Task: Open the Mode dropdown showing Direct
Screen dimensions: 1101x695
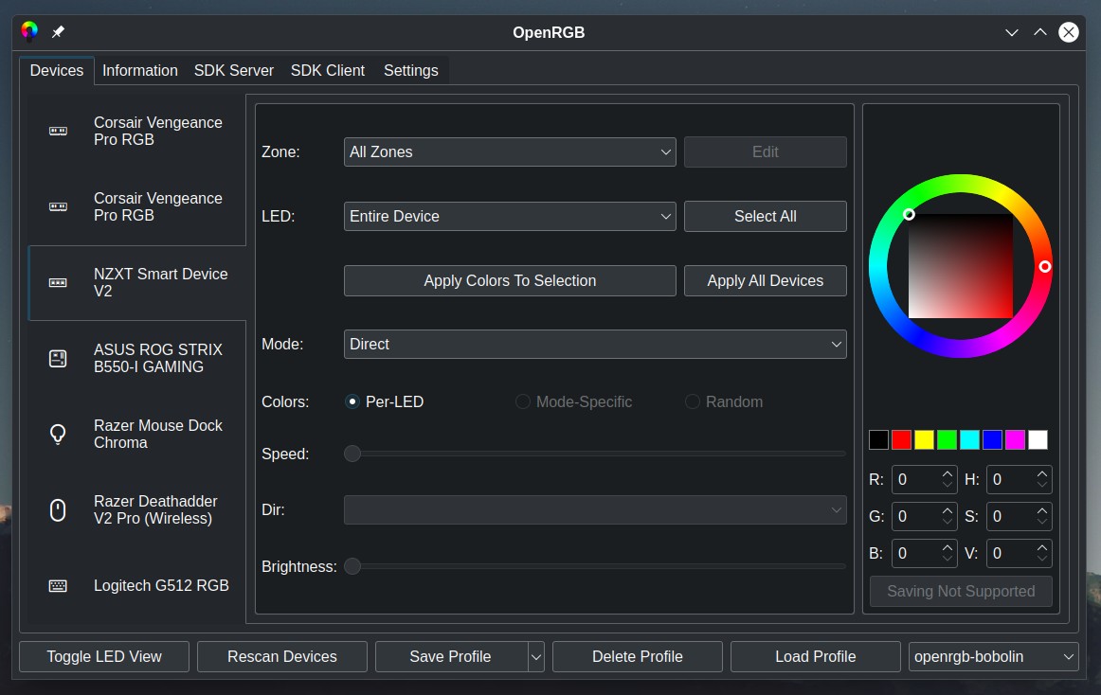Action: 595,344
